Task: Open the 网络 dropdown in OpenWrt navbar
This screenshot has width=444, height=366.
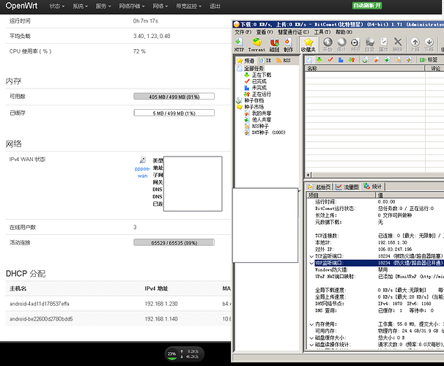Action: click(160, 7)
